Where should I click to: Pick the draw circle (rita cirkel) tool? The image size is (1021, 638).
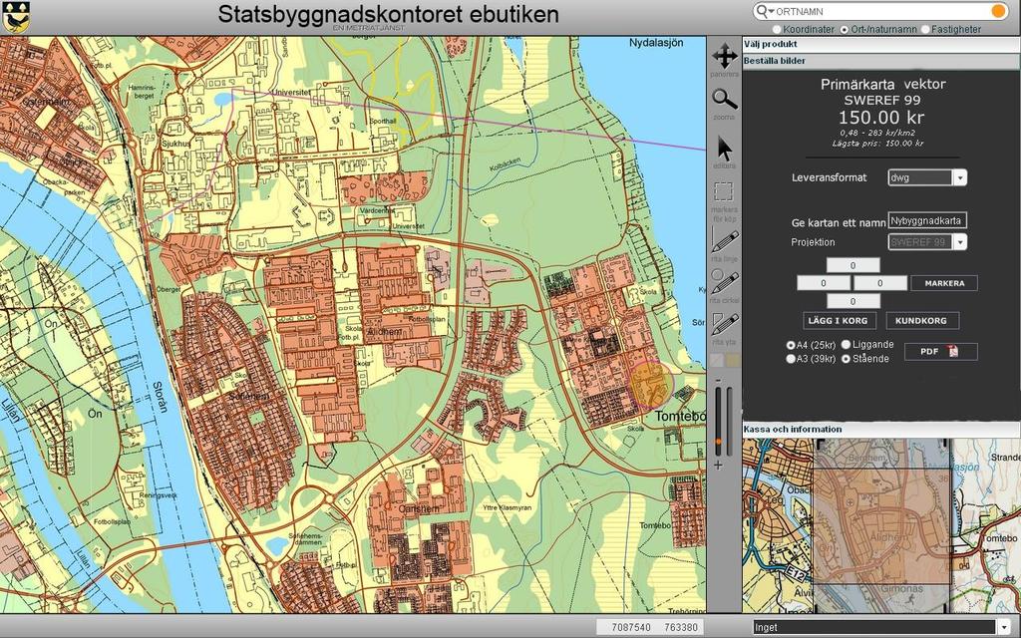pos(725,282)
